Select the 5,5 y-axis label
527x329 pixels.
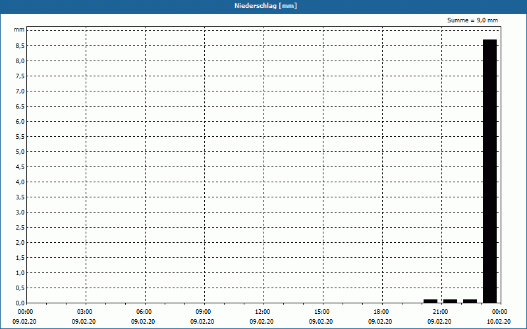(x=20, y=136)
